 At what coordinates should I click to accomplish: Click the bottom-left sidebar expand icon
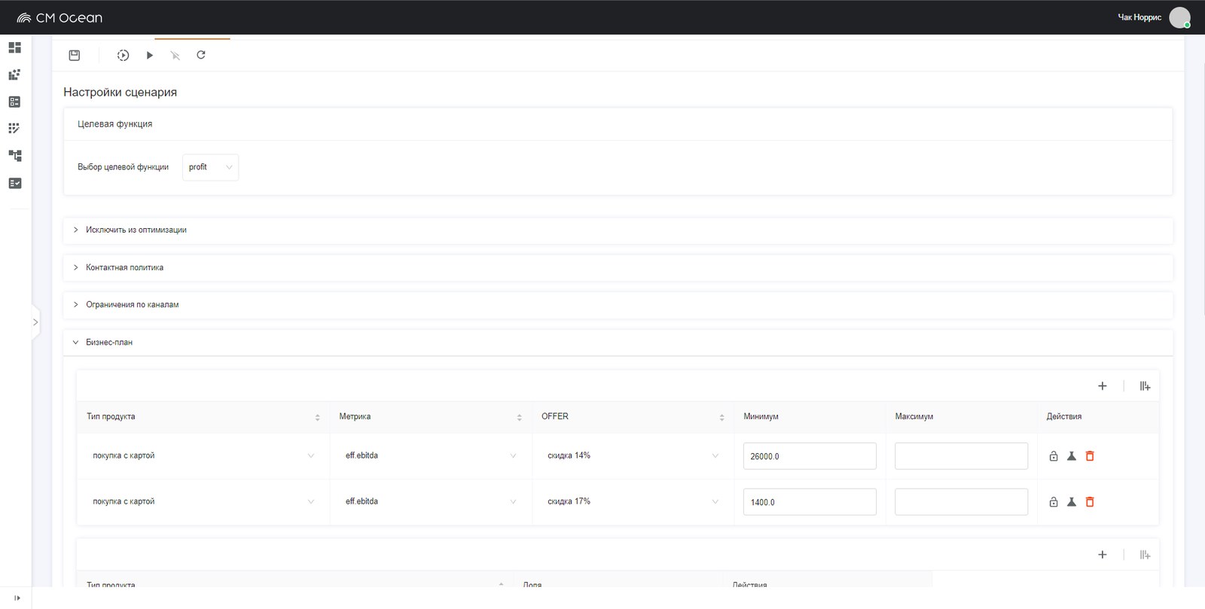(x=17, y=598)
